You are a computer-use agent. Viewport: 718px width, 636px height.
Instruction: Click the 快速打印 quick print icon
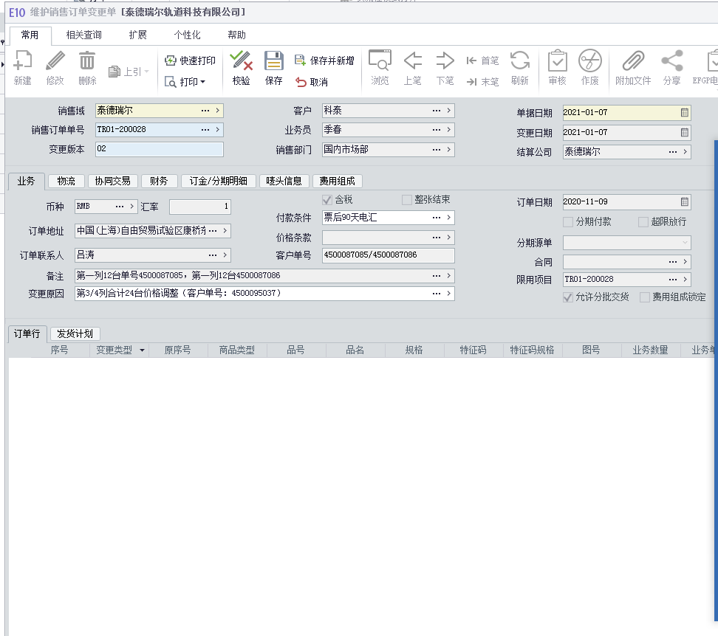click(x=171, y=61)
